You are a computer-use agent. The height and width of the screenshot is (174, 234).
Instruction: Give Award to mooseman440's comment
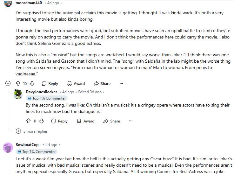click(76, 83)
